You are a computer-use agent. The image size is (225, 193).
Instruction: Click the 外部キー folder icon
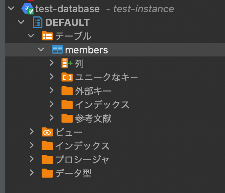tap(67, 91)
